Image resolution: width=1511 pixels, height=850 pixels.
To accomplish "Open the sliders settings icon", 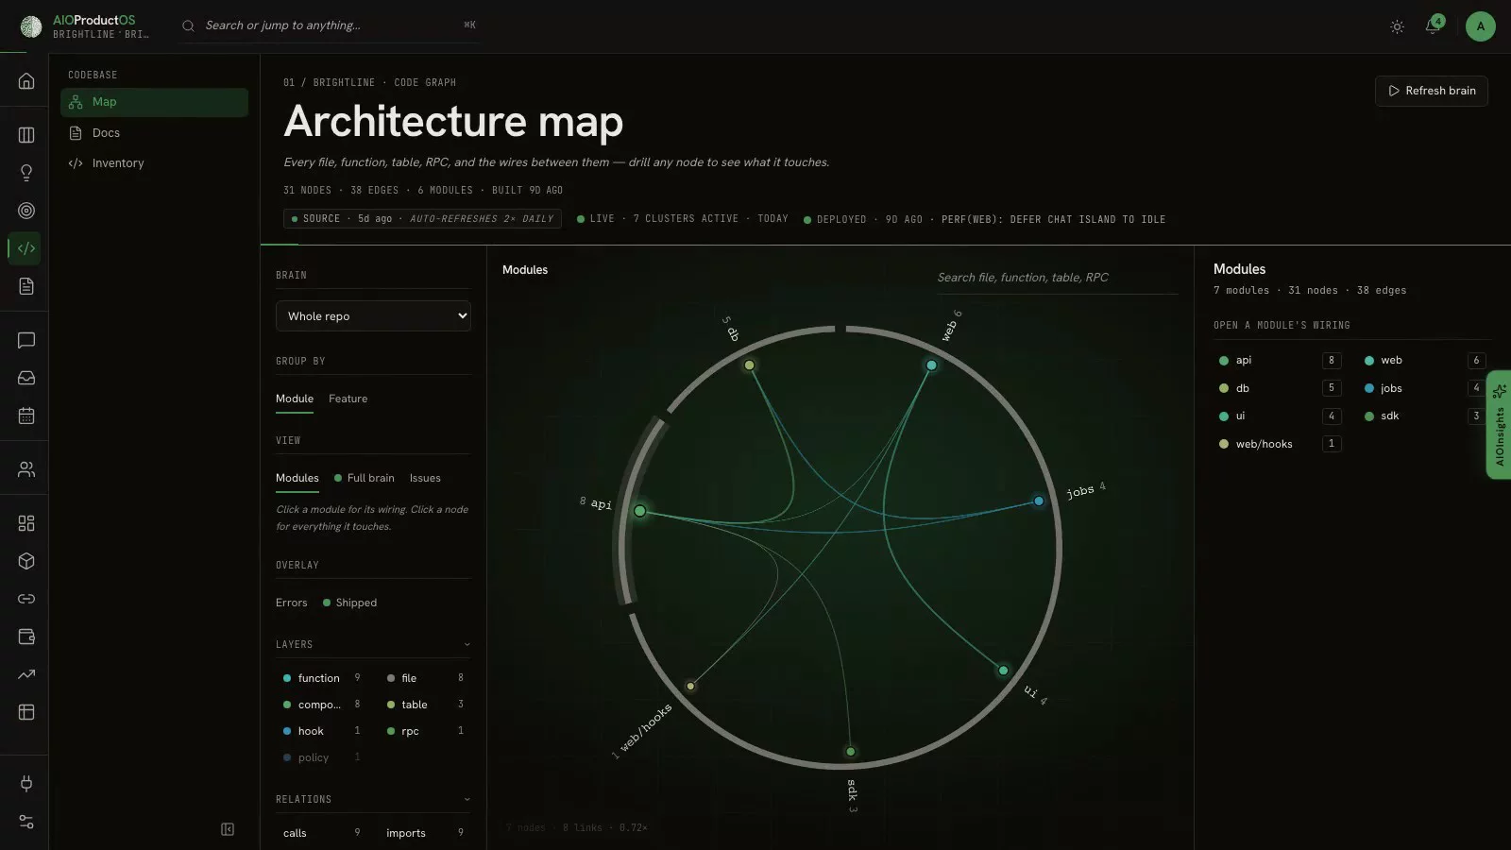I will (26, 822).
